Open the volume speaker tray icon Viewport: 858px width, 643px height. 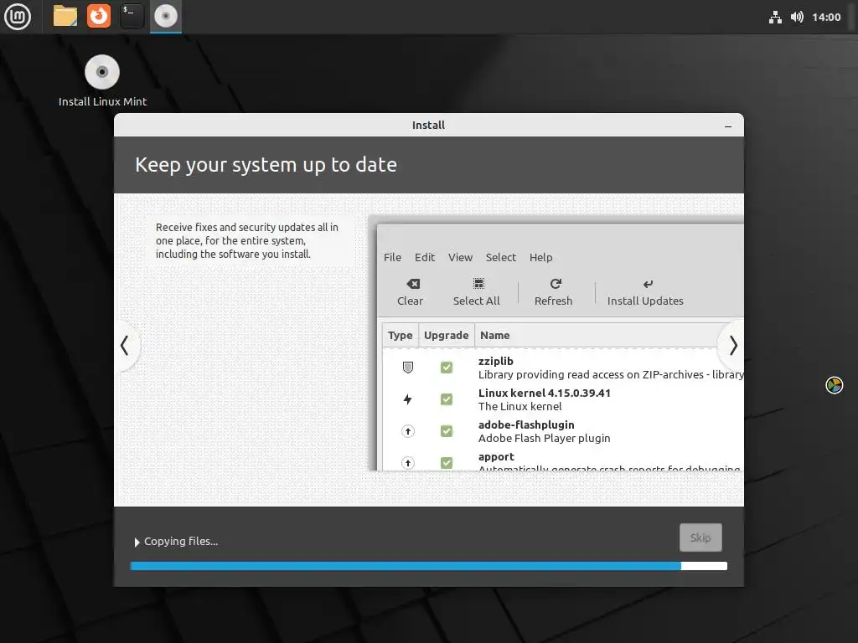coord(797,17)
